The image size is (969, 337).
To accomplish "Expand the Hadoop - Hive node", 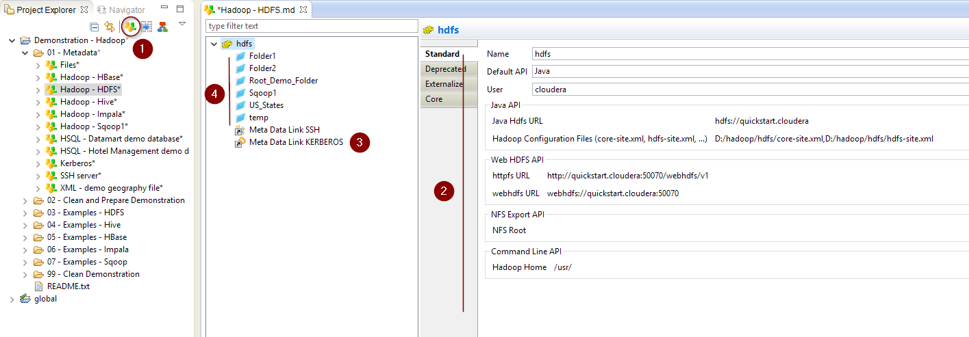I will (38, 102).
